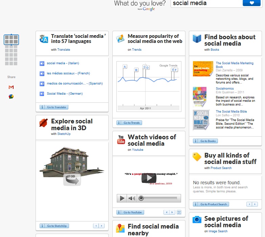Click the Maps pin icon for nearby
The width and height of the screenshot is (265, 237).
pos(120,228)
